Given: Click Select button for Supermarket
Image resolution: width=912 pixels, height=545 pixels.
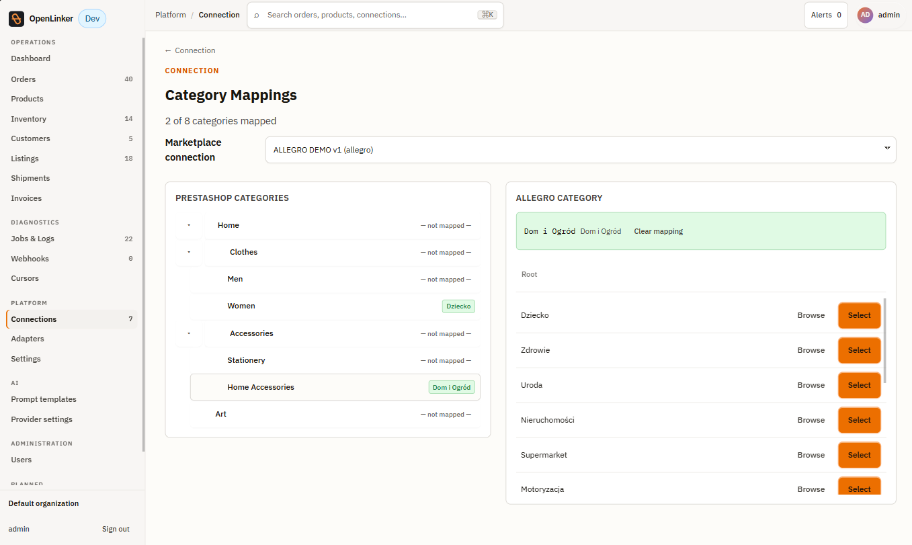Looking at the screenshot, I should pyautogui.click(x=859, y=455).
